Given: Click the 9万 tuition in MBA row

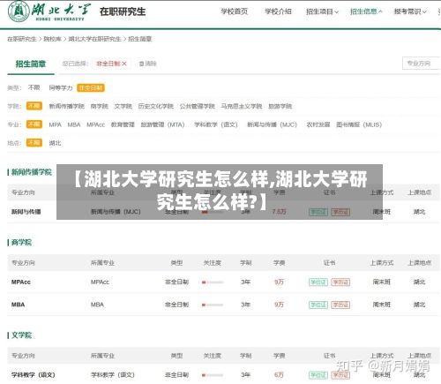Looking at the screenshot, I should [x=279, y=305].
